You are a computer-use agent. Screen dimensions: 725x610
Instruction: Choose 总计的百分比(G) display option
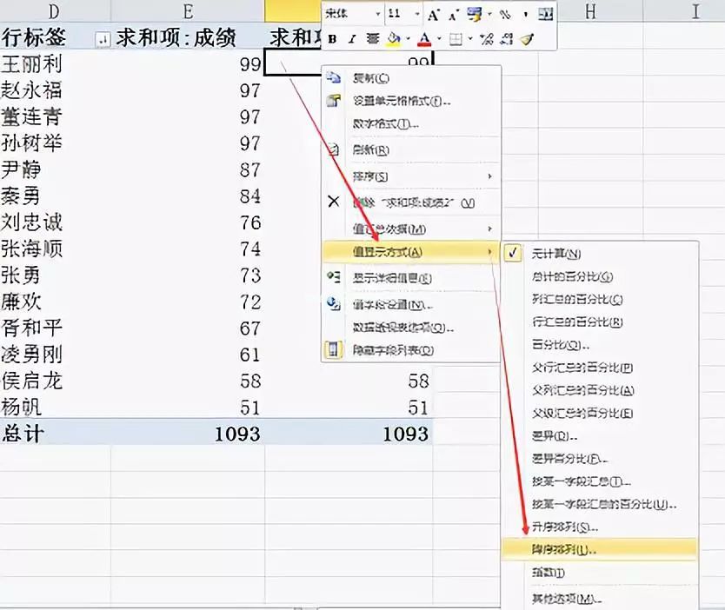pos(572,276)
